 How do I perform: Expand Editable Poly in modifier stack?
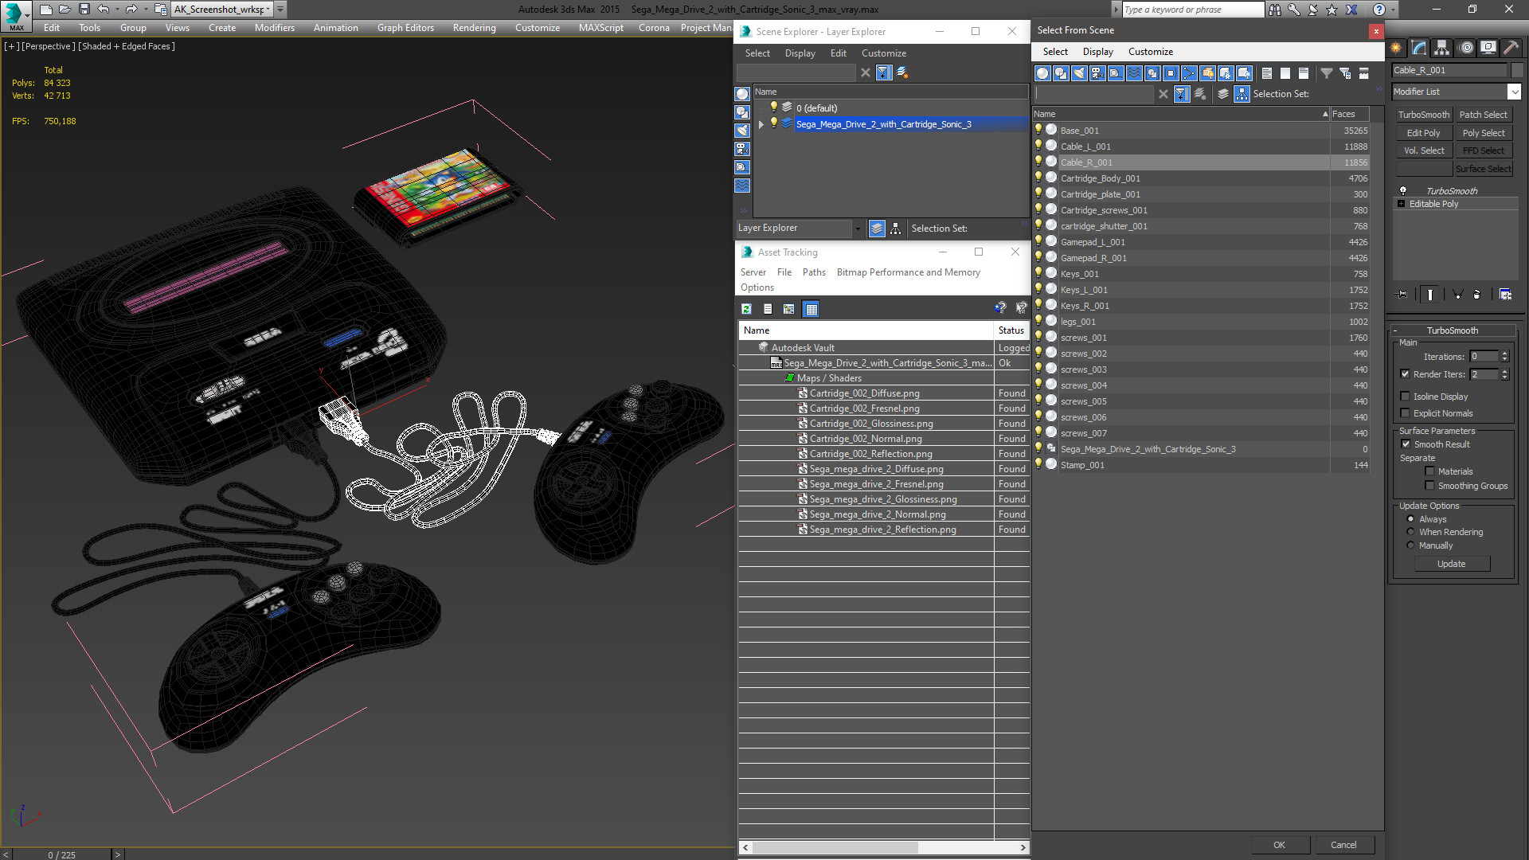coord(1402,204)
